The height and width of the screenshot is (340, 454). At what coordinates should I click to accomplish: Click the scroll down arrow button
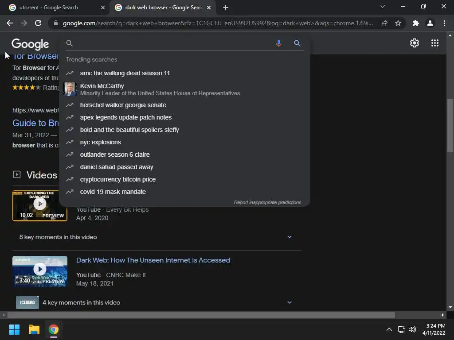450,307
